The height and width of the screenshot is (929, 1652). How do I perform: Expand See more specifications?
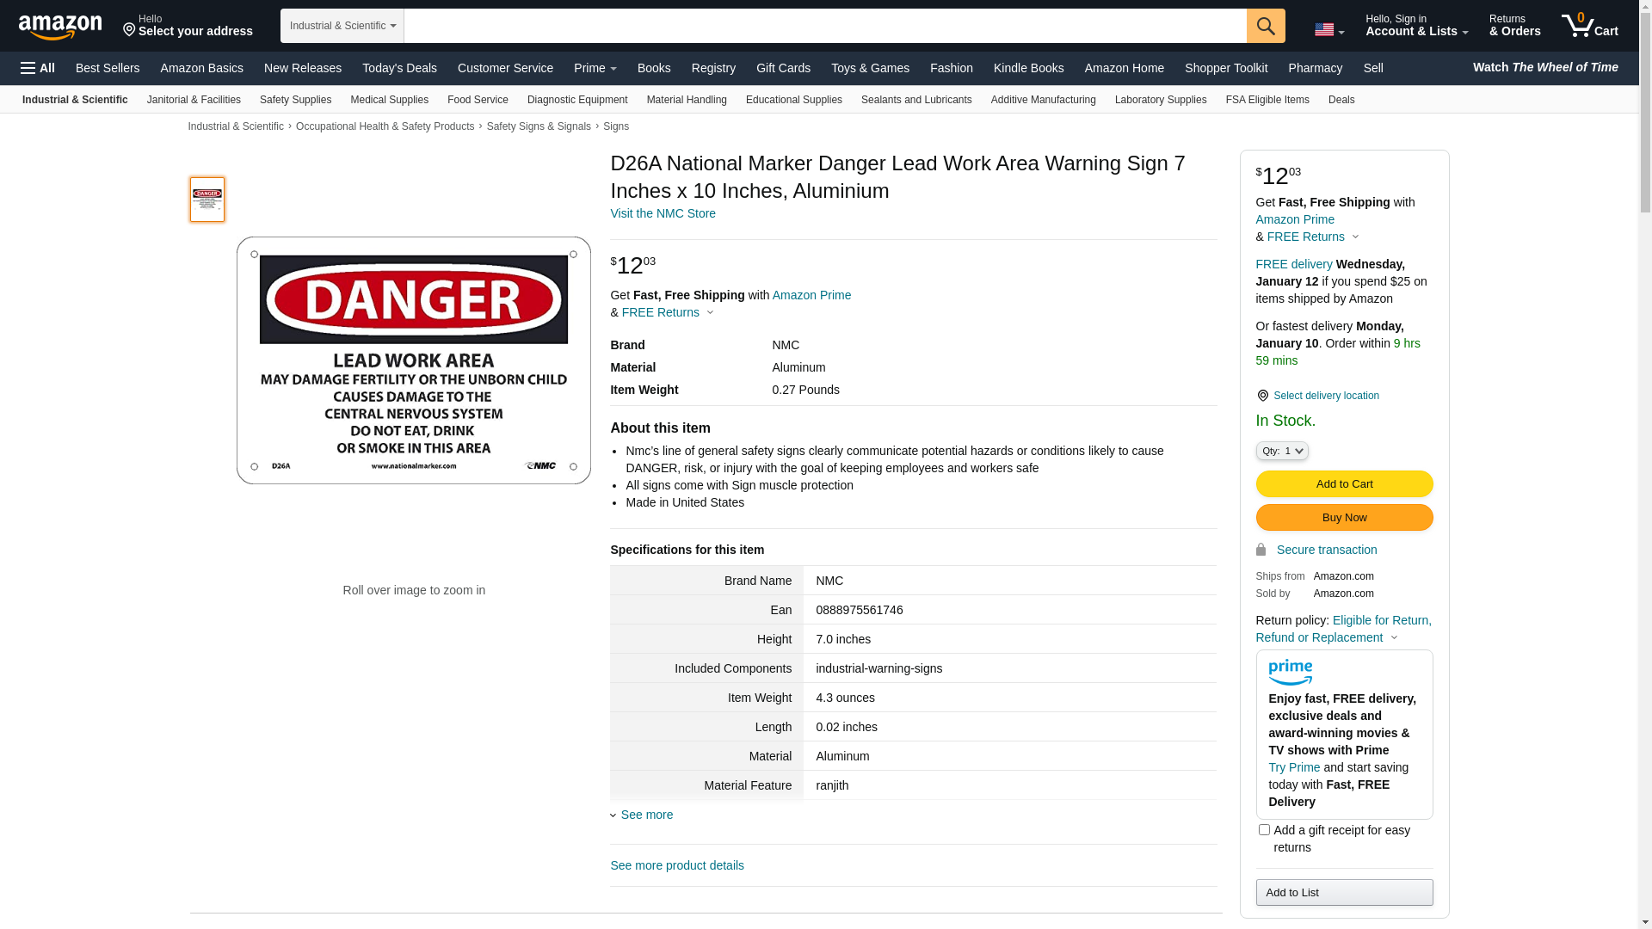tap(645, 815)
